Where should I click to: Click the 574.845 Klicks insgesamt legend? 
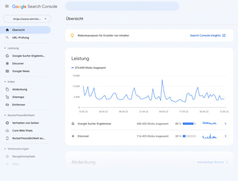click(x=89, y=68)
